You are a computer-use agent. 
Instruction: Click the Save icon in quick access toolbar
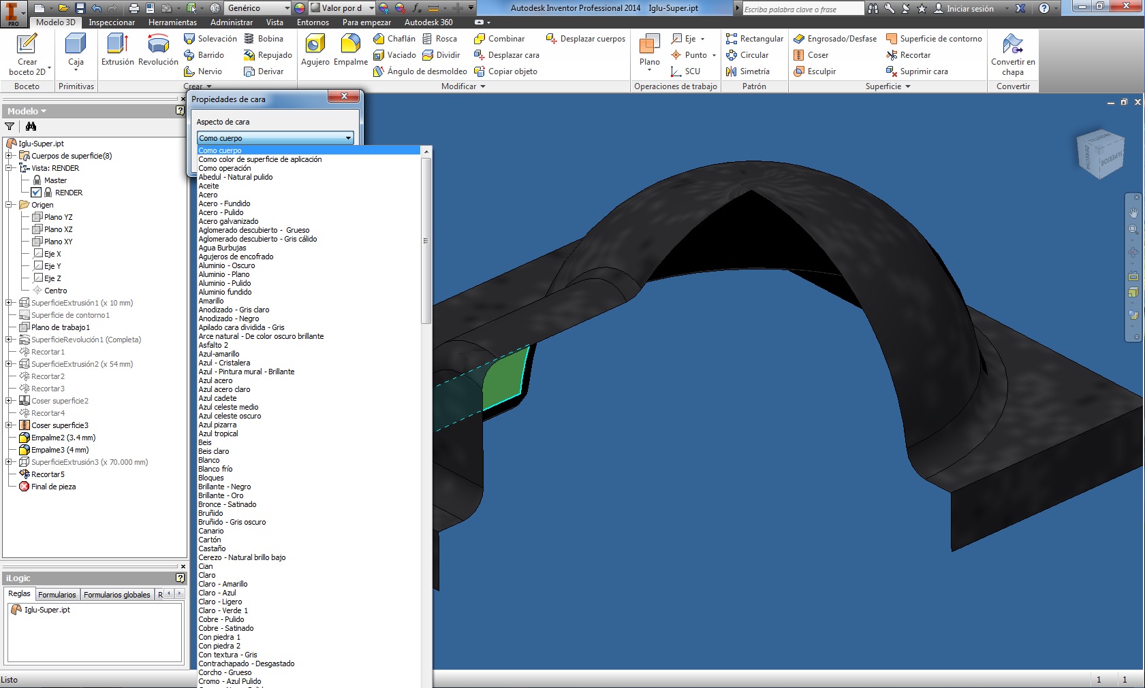coord(80,8)
